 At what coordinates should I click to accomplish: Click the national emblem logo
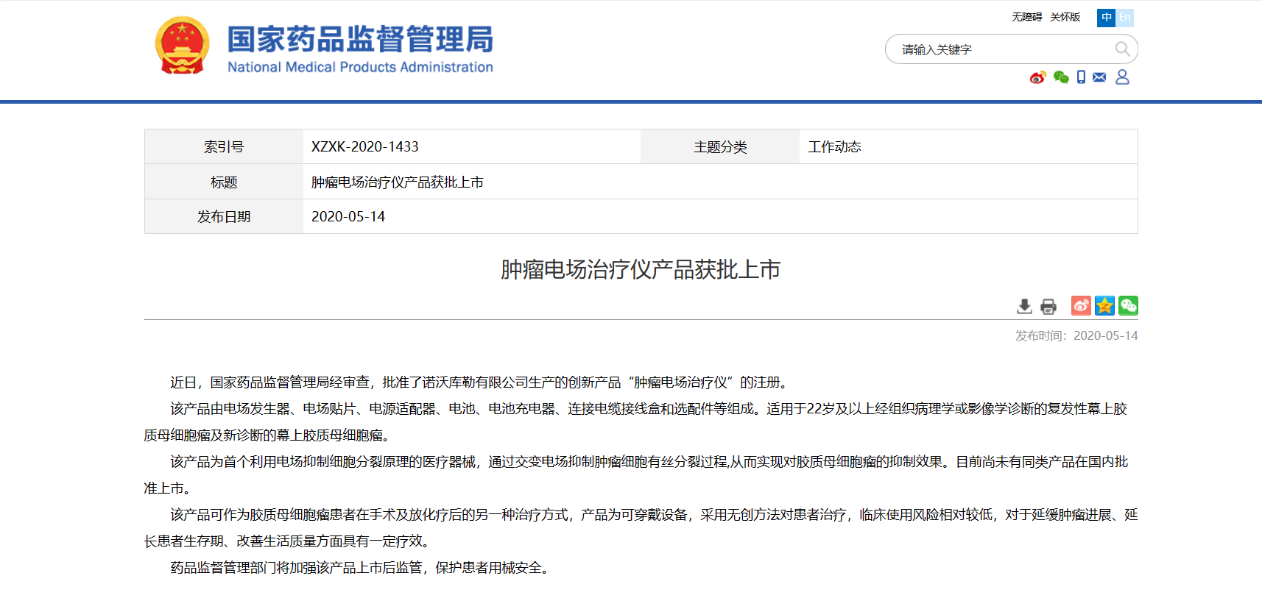point(182,46)
